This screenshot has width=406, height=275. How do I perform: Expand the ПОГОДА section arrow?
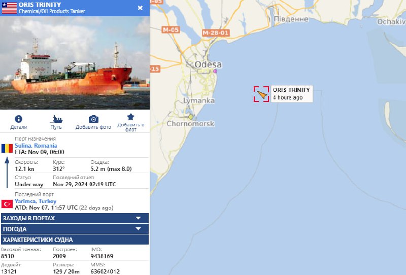click(138, 229)
